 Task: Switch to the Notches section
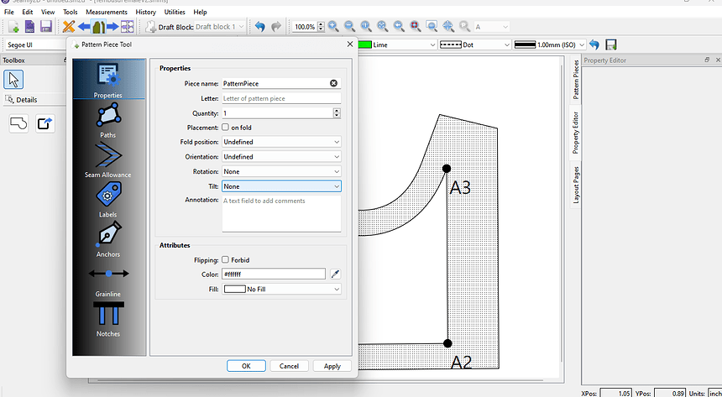[x=108, y=319]
